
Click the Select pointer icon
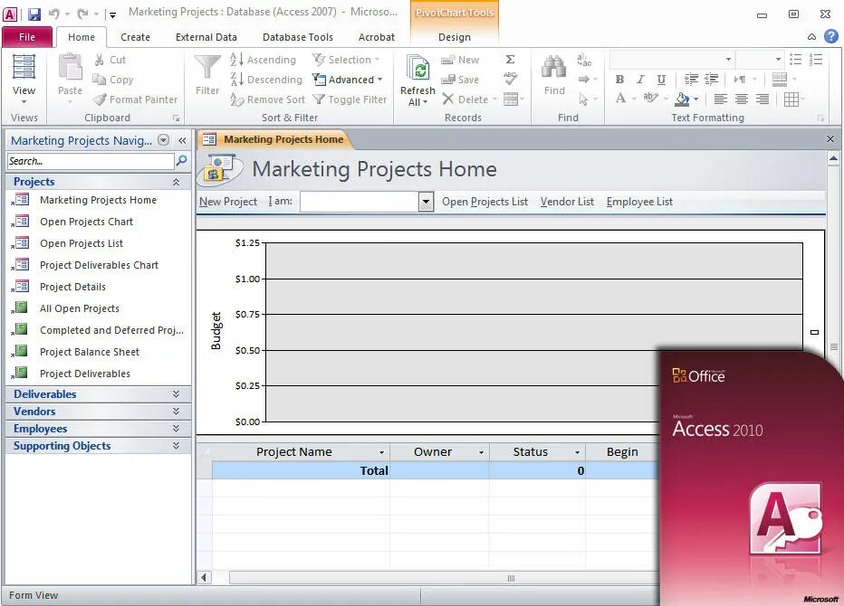(x=583, y=99)
